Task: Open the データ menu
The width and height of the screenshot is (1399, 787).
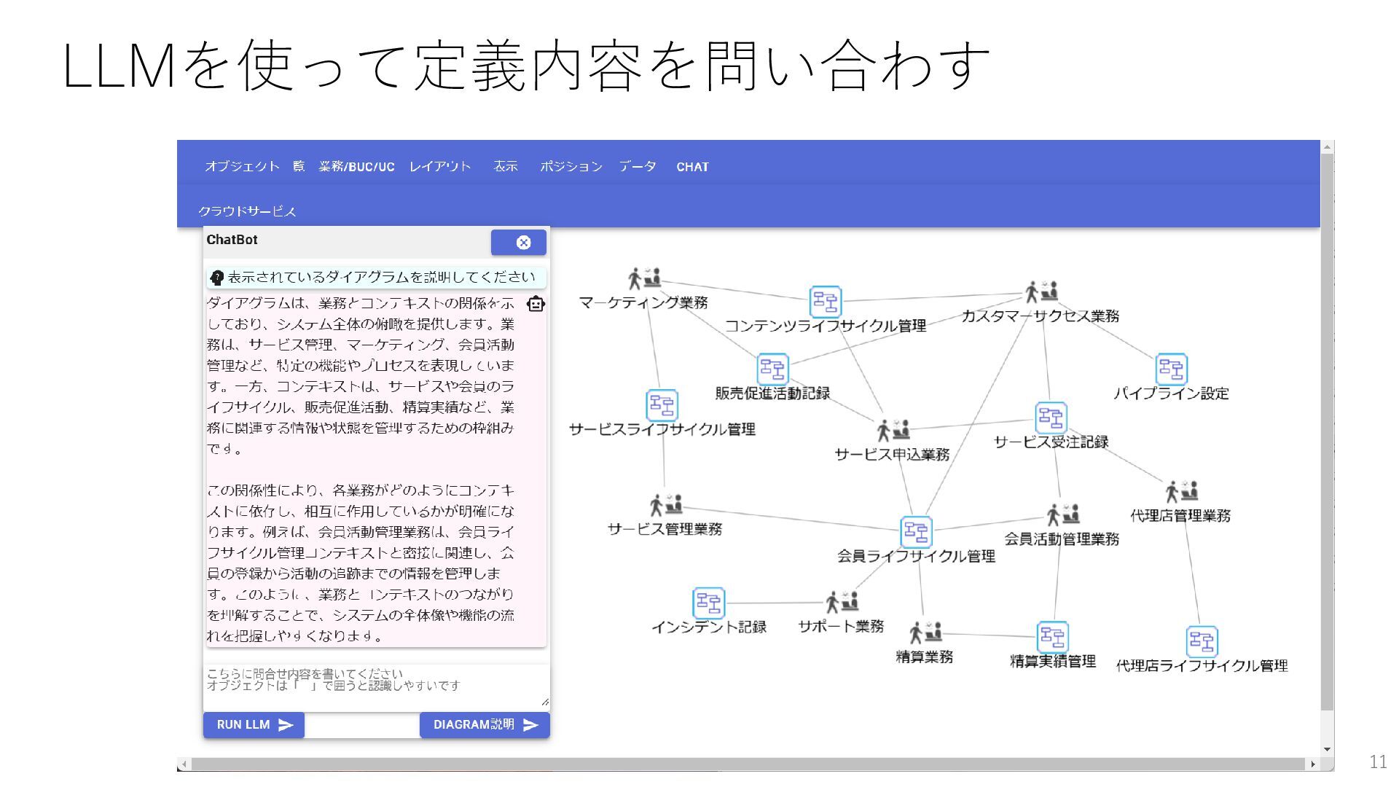Action: tap(638, 167)
